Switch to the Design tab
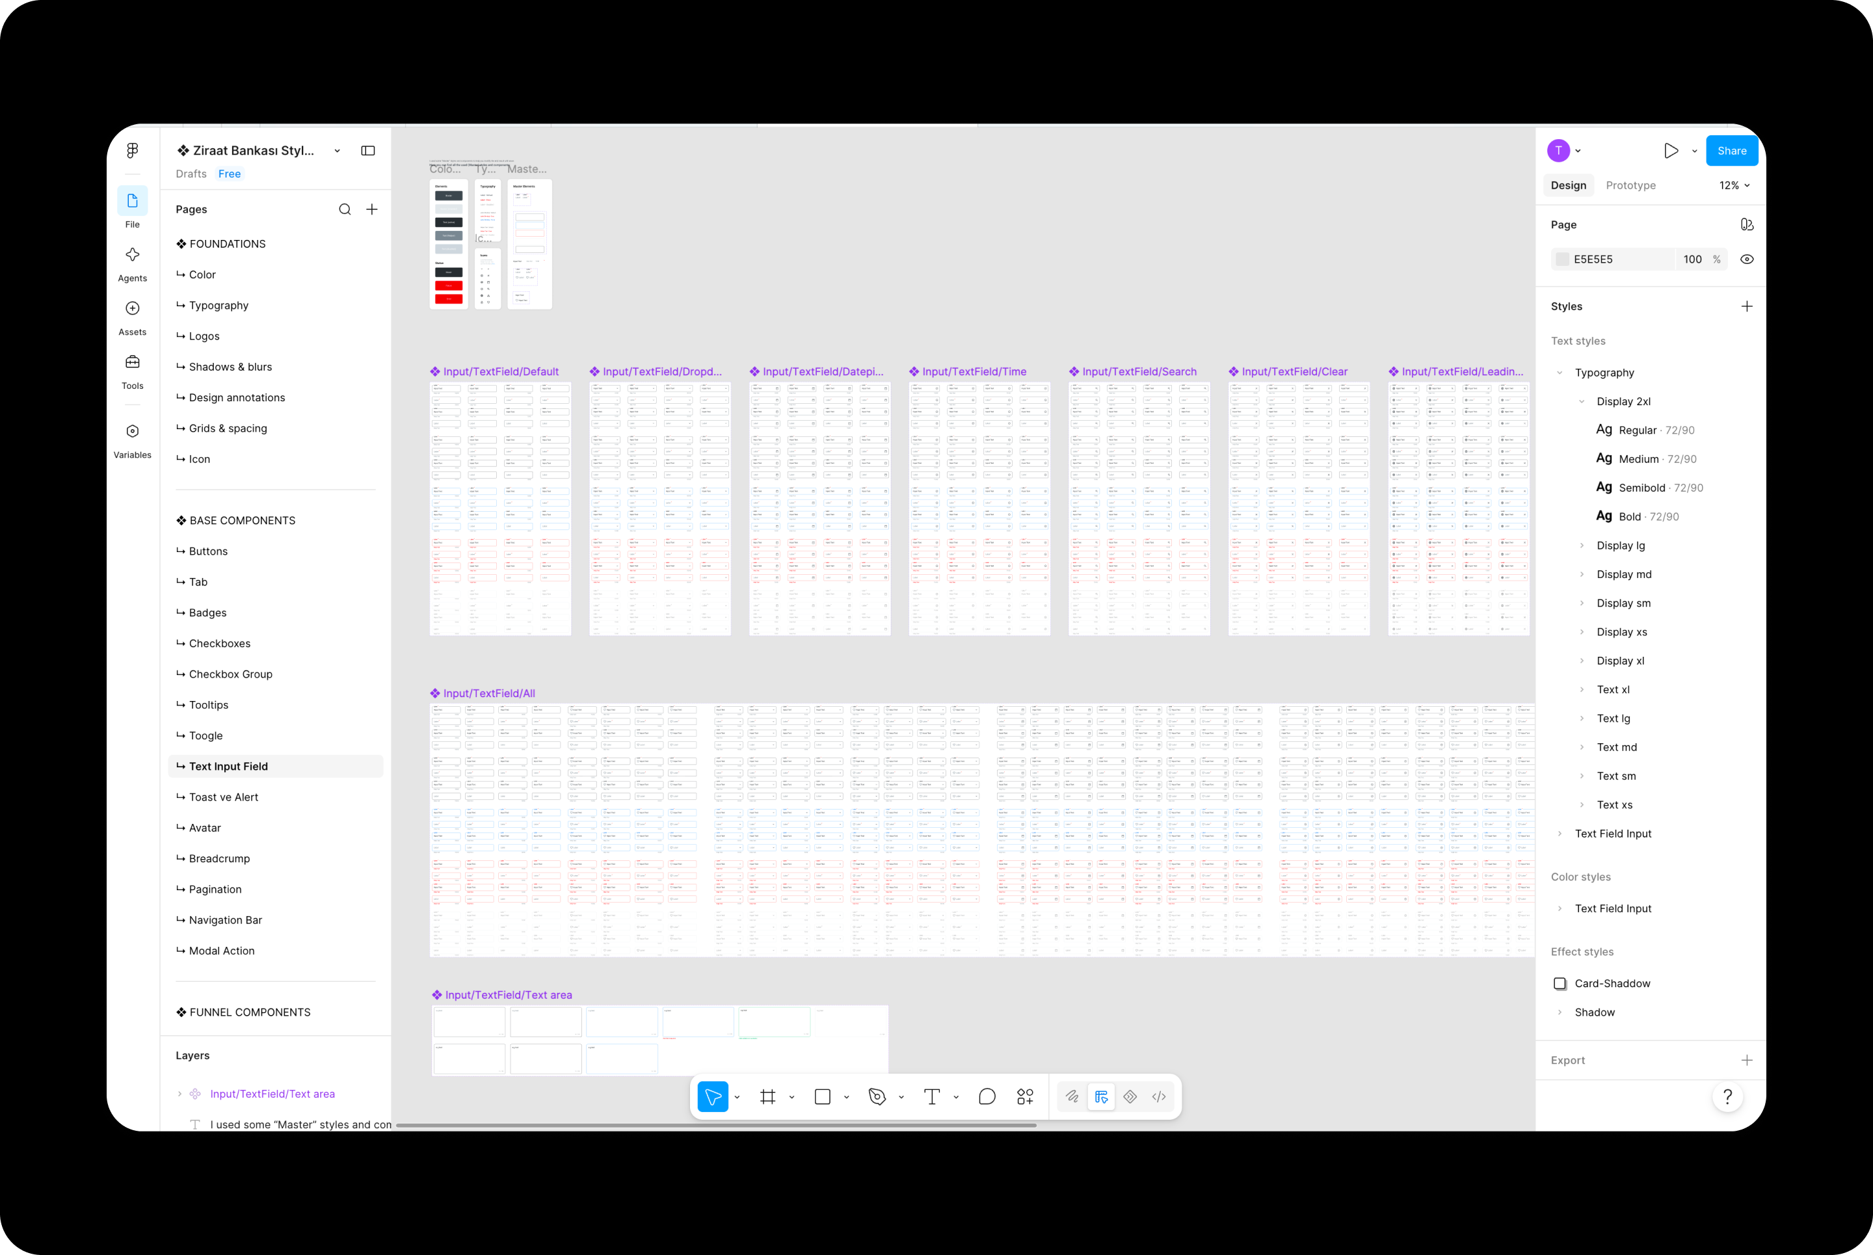1873x1255 pixels. click(x=1568, y=185)
